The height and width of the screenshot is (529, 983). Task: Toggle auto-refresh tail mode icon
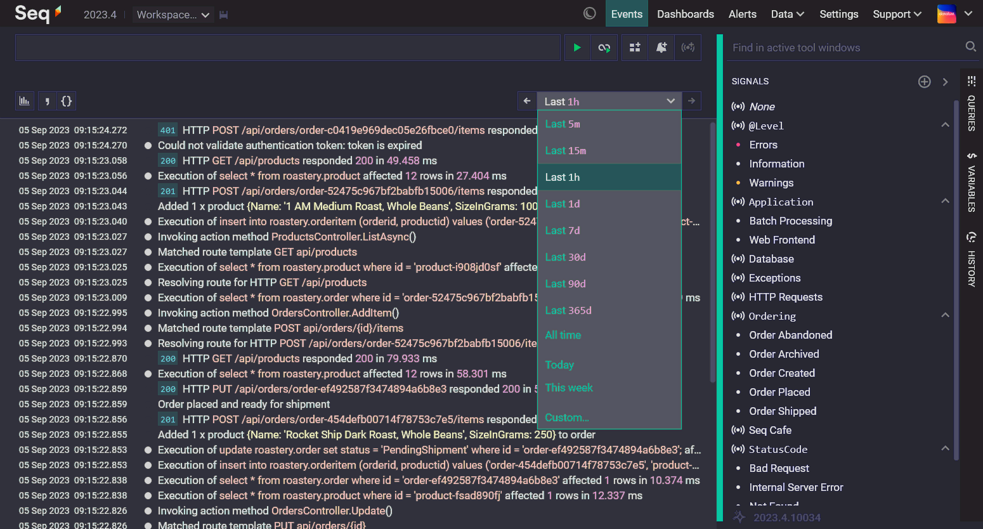[x=604, y=48]
